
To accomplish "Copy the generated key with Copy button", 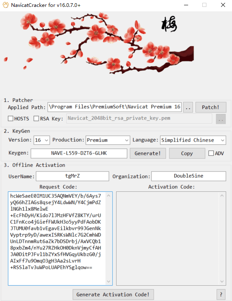I will pyautogui.click(x=187, y=153).
